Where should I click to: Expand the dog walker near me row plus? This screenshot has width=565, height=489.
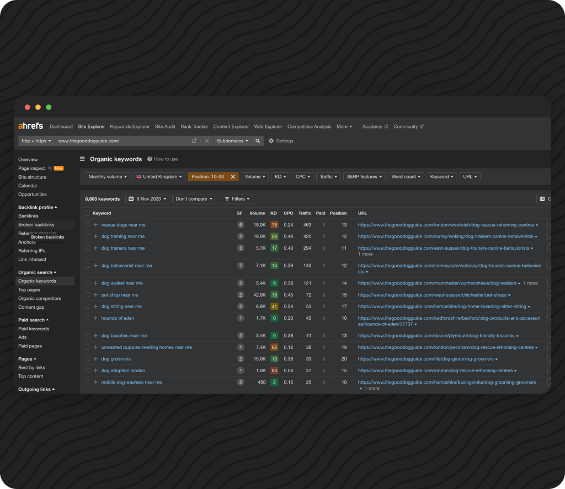95,283
